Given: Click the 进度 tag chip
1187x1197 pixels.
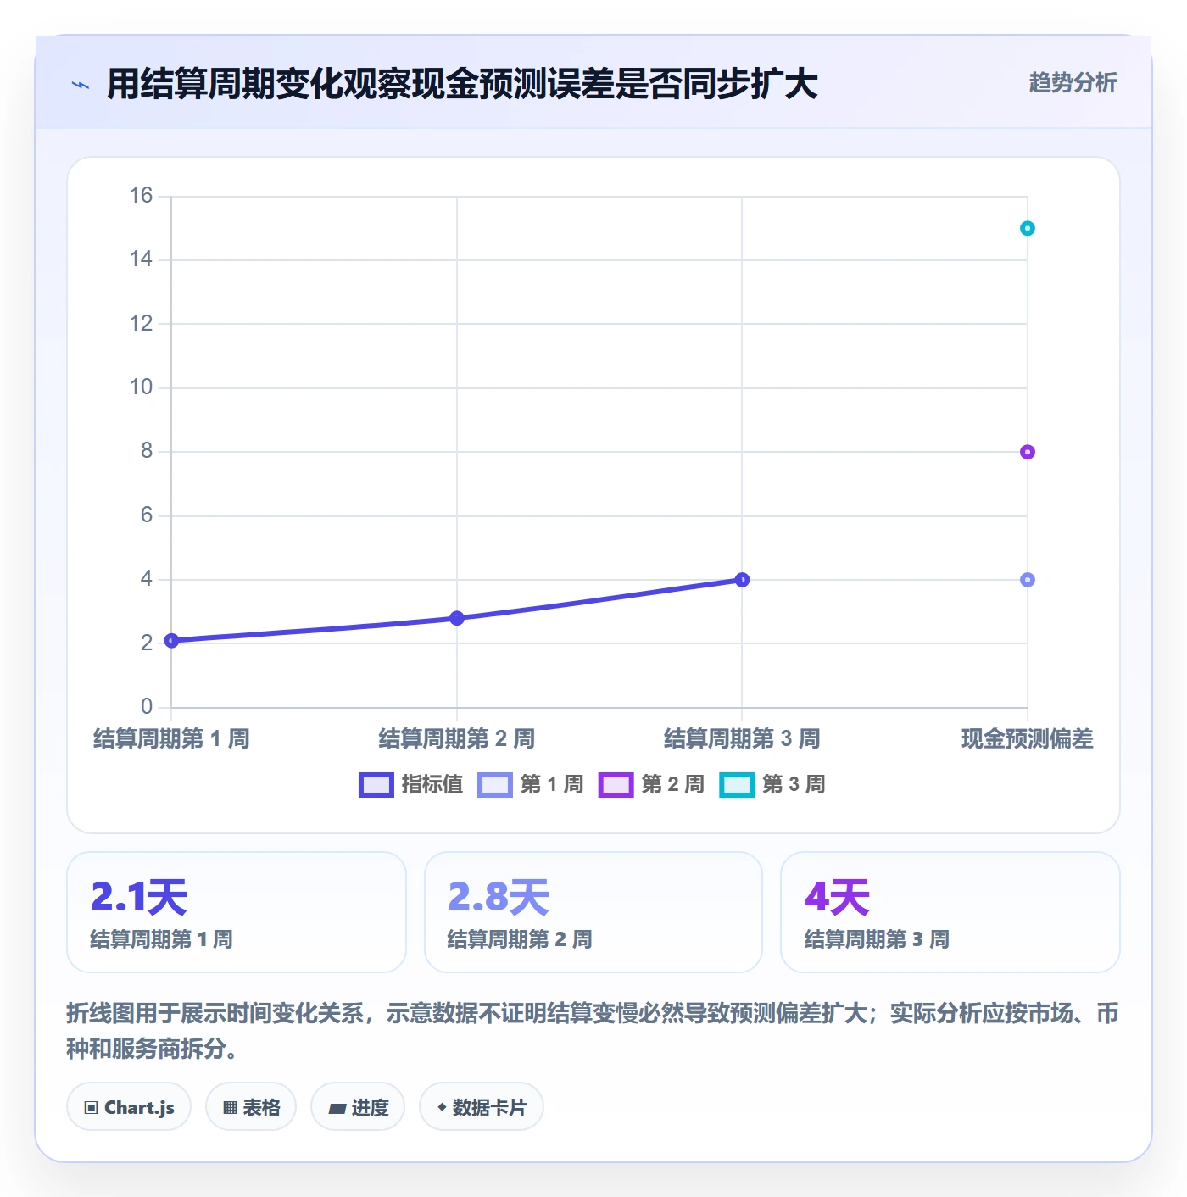Looking at the screenshot, I should (358, 1107).
